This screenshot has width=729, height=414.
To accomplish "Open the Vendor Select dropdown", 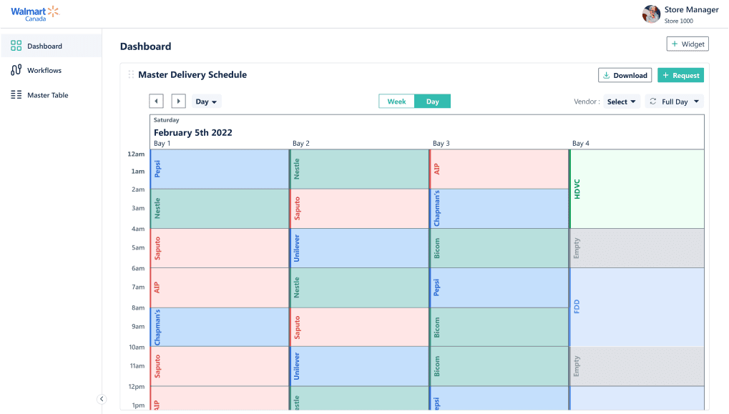I will (x=621, y=102).
